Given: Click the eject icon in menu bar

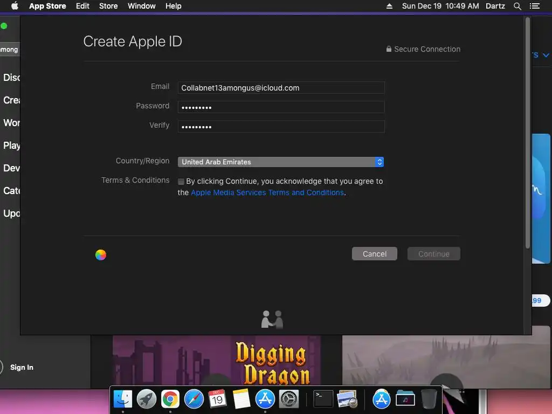Looking at the screenshot, I should [x=389, y=6].
